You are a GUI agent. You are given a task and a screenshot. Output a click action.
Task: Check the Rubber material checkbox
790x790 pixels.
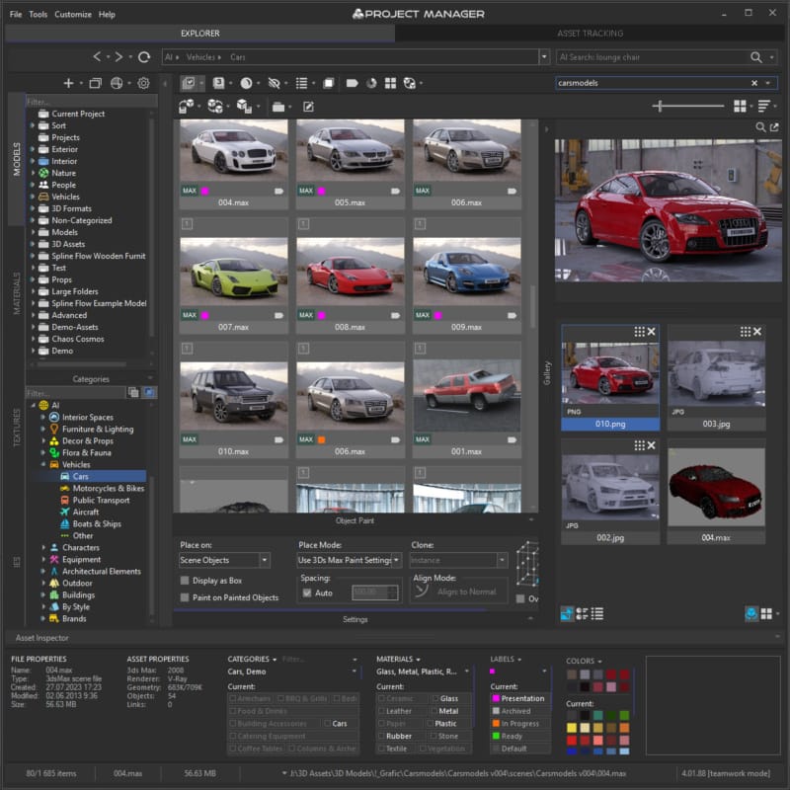click(381, 736)
